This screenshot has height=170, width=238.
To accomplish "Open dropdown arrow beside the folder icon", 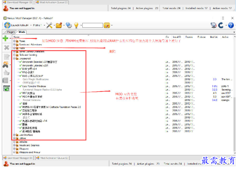I will coord(64,25).
